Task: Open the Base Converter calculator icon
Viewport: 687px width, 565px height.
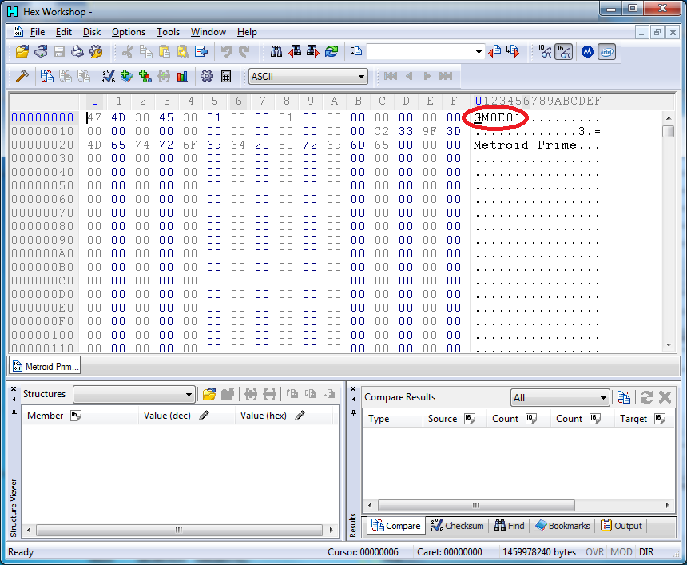Action: coord(225,76)
